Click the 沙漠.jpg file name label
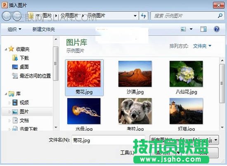 pyautogui.click(x=135, y=92)
